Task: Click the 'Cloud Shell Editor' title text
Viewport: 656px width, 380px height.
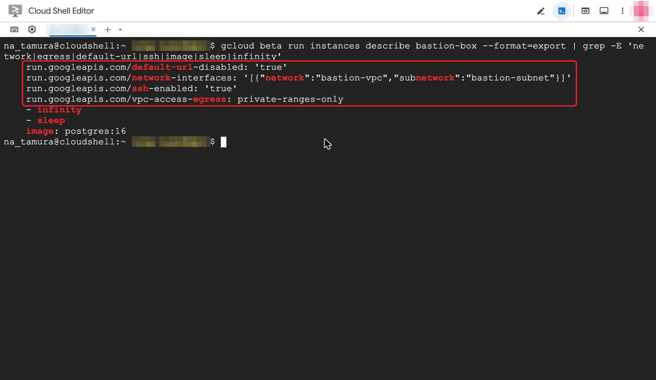Action: pyautogui.click(x=61, y=11)
